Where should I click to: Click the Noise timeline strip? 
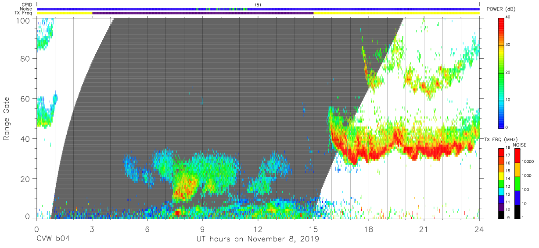258,9
